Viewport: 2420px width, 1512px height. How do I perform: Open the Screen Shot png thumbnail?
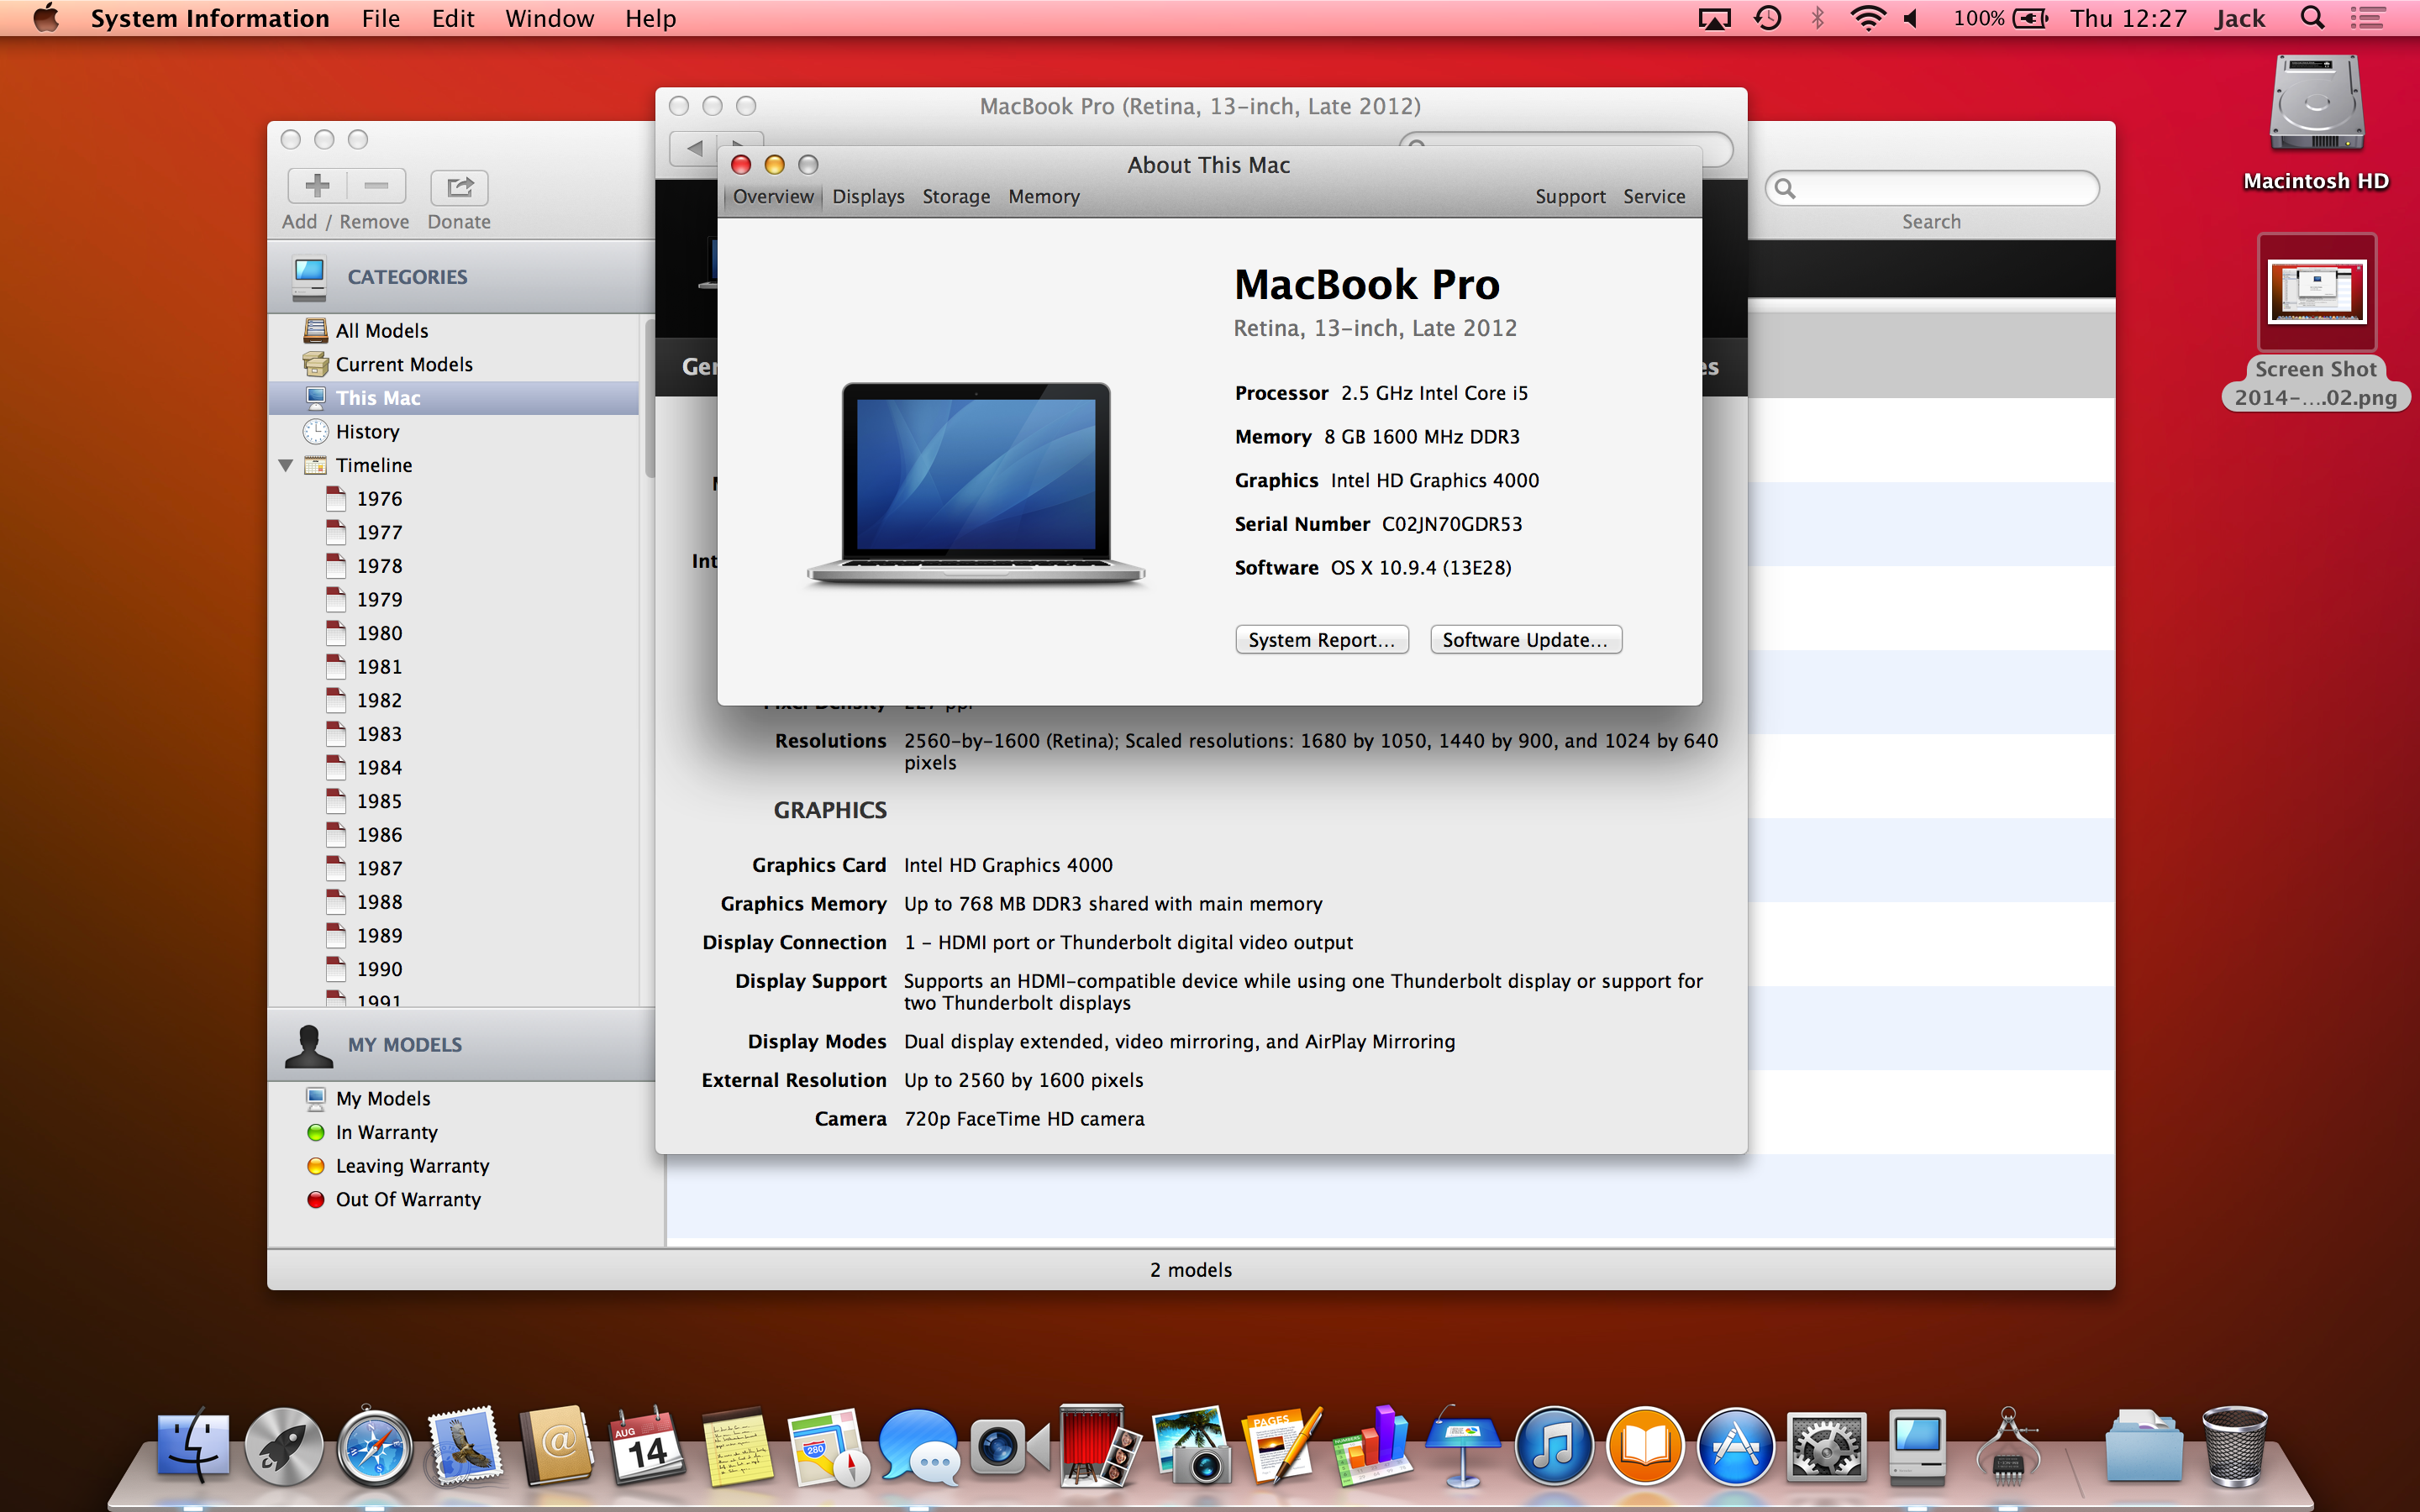[2316, 293]
